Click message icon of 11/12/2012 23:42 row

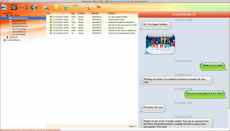[51, 33]
